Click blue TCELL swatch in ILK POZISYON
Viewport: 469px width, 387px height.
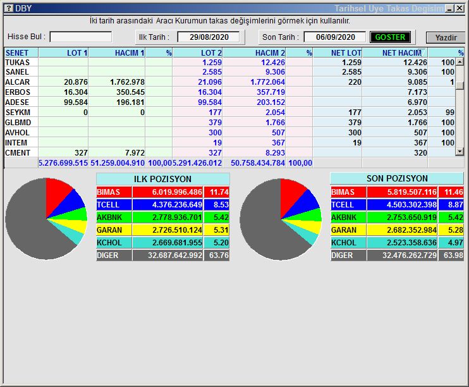click(114, 205)
